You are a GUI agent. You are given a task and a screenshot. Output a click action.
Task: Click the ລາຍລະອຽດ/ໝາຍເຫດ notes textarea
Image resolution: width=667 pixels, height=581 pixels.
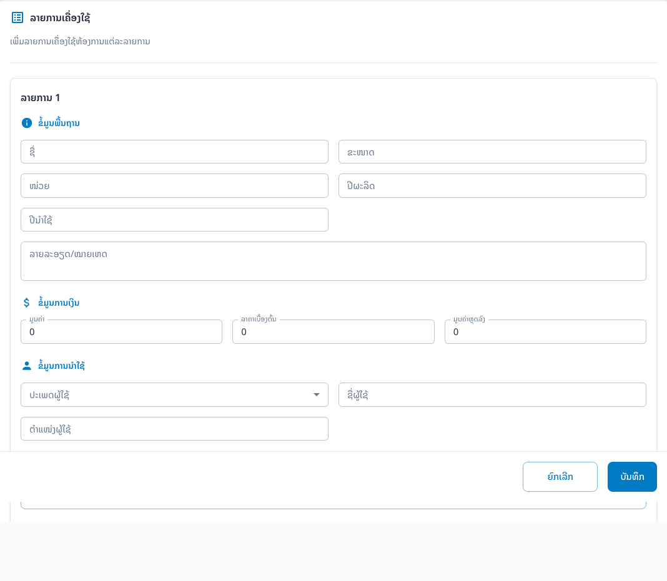pos(333,261)
